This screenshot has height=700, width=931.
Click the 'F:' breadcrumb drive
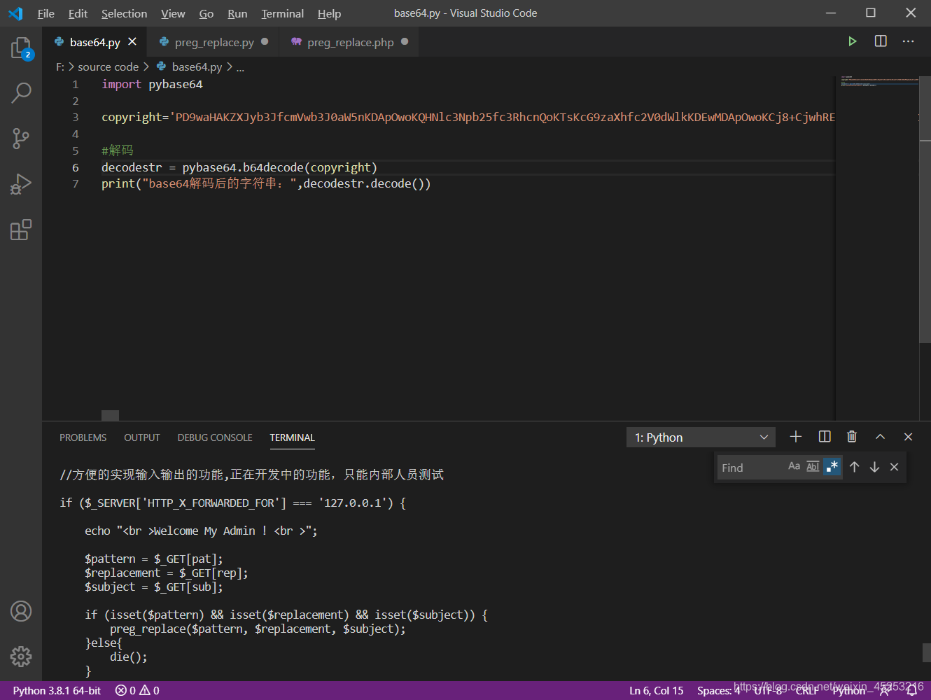[x=60, y=66]
